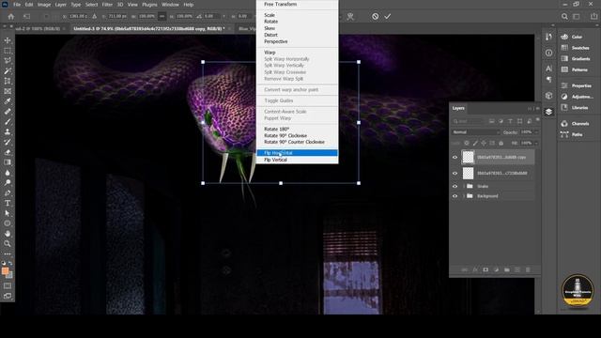This screenshot has height=338, width=601.
Task: Switch to the Untitled-3 document tab
Action: coord(149,29)
